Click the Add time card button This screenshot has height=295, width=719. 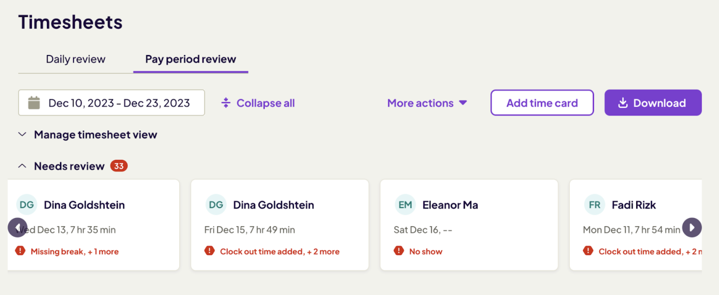(542, 103)
